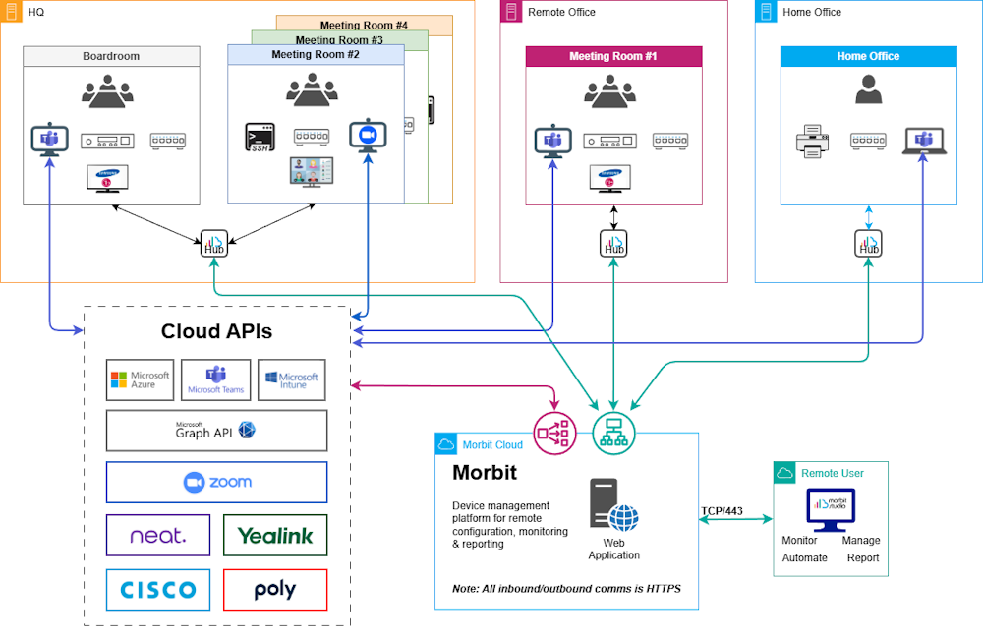Image resolution: width=983 pixels, height=641 pixels.
Task: Select the blue Home Office header bar
Action: point(868,56)
